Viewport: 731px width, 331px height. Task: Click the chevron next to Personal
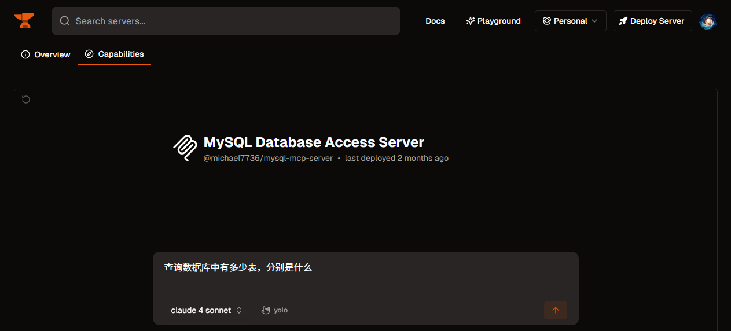tap(594, 21)
